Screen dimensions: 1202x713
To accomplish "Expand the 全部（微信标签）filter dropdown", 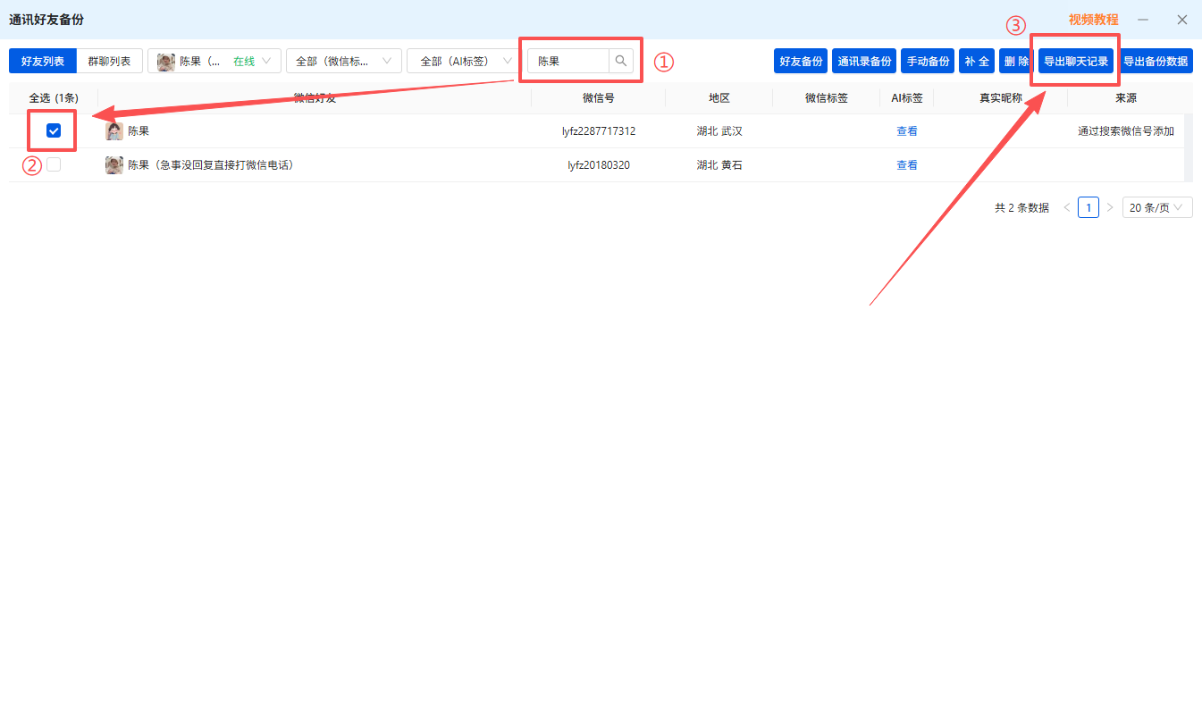I will click(x=344, y=61).
